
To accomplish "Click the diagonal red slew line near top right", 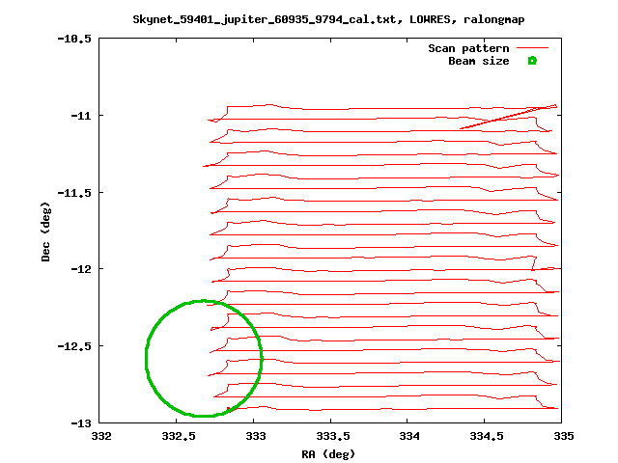I will tap(509, 117).
